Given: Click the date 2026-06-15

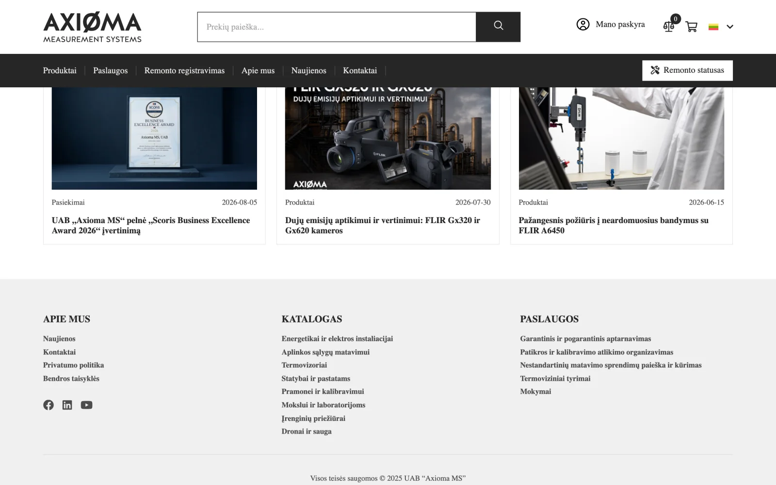Looking at the screenshot, I should pos(706,202).
